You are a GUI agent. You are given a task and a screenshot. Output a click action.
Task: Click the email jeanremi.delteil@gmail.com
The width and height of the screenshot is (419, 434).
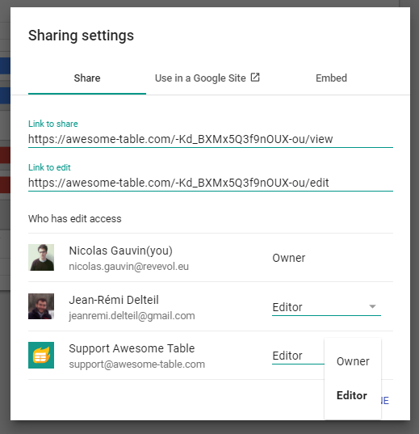[x=132, y=316]
